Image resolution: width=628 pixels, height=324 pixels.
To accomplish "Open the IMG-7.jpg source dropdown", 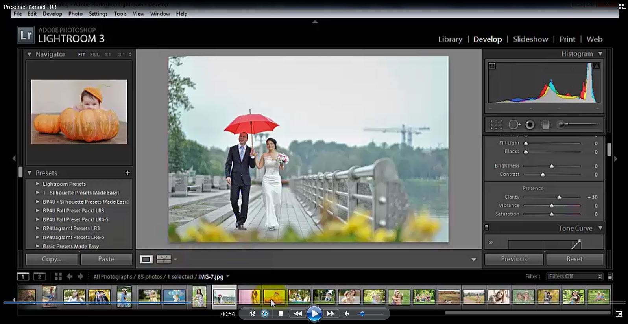I will click(228, 277).
